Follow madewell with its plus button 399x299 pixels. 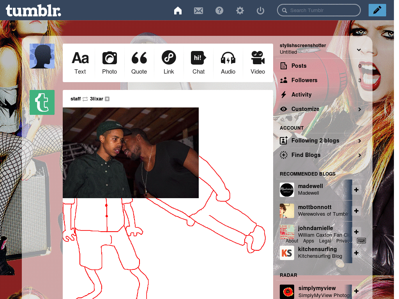pyautogui.click(x=356, y=190)
